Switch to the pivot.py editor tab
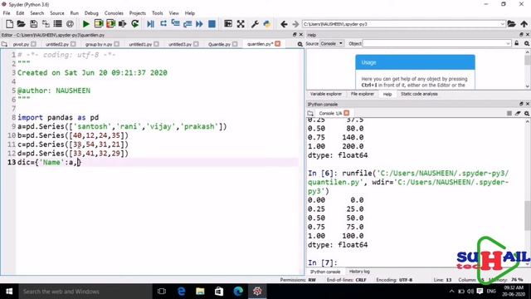This screenshot has height=299, width=531. [21, 44]
